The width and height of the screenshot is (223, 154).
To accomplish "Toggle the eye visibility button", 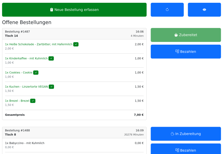I will coord(204,10).
